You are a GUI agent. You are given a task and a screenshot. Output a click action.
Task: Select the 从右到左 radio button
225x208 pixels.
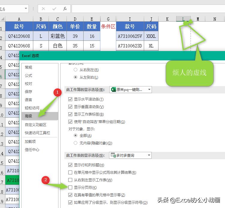75,70
